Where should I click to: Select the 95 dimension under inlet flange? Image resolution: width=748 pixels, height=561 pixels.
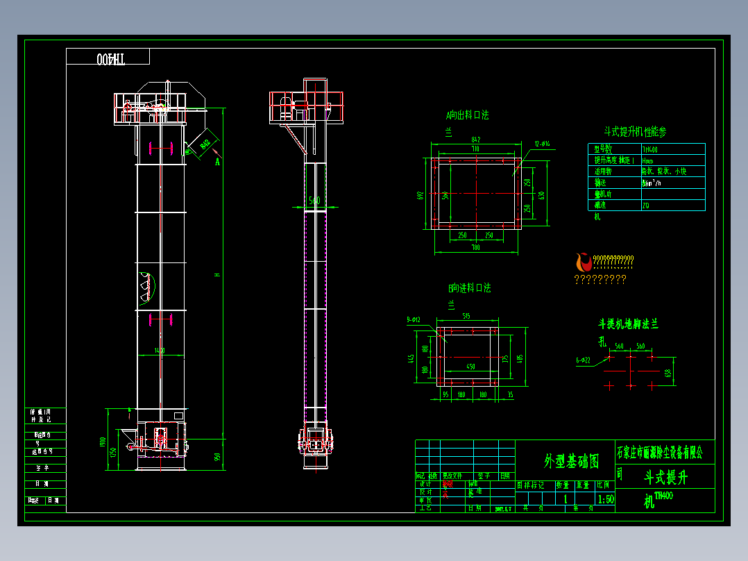click(445, 395)
